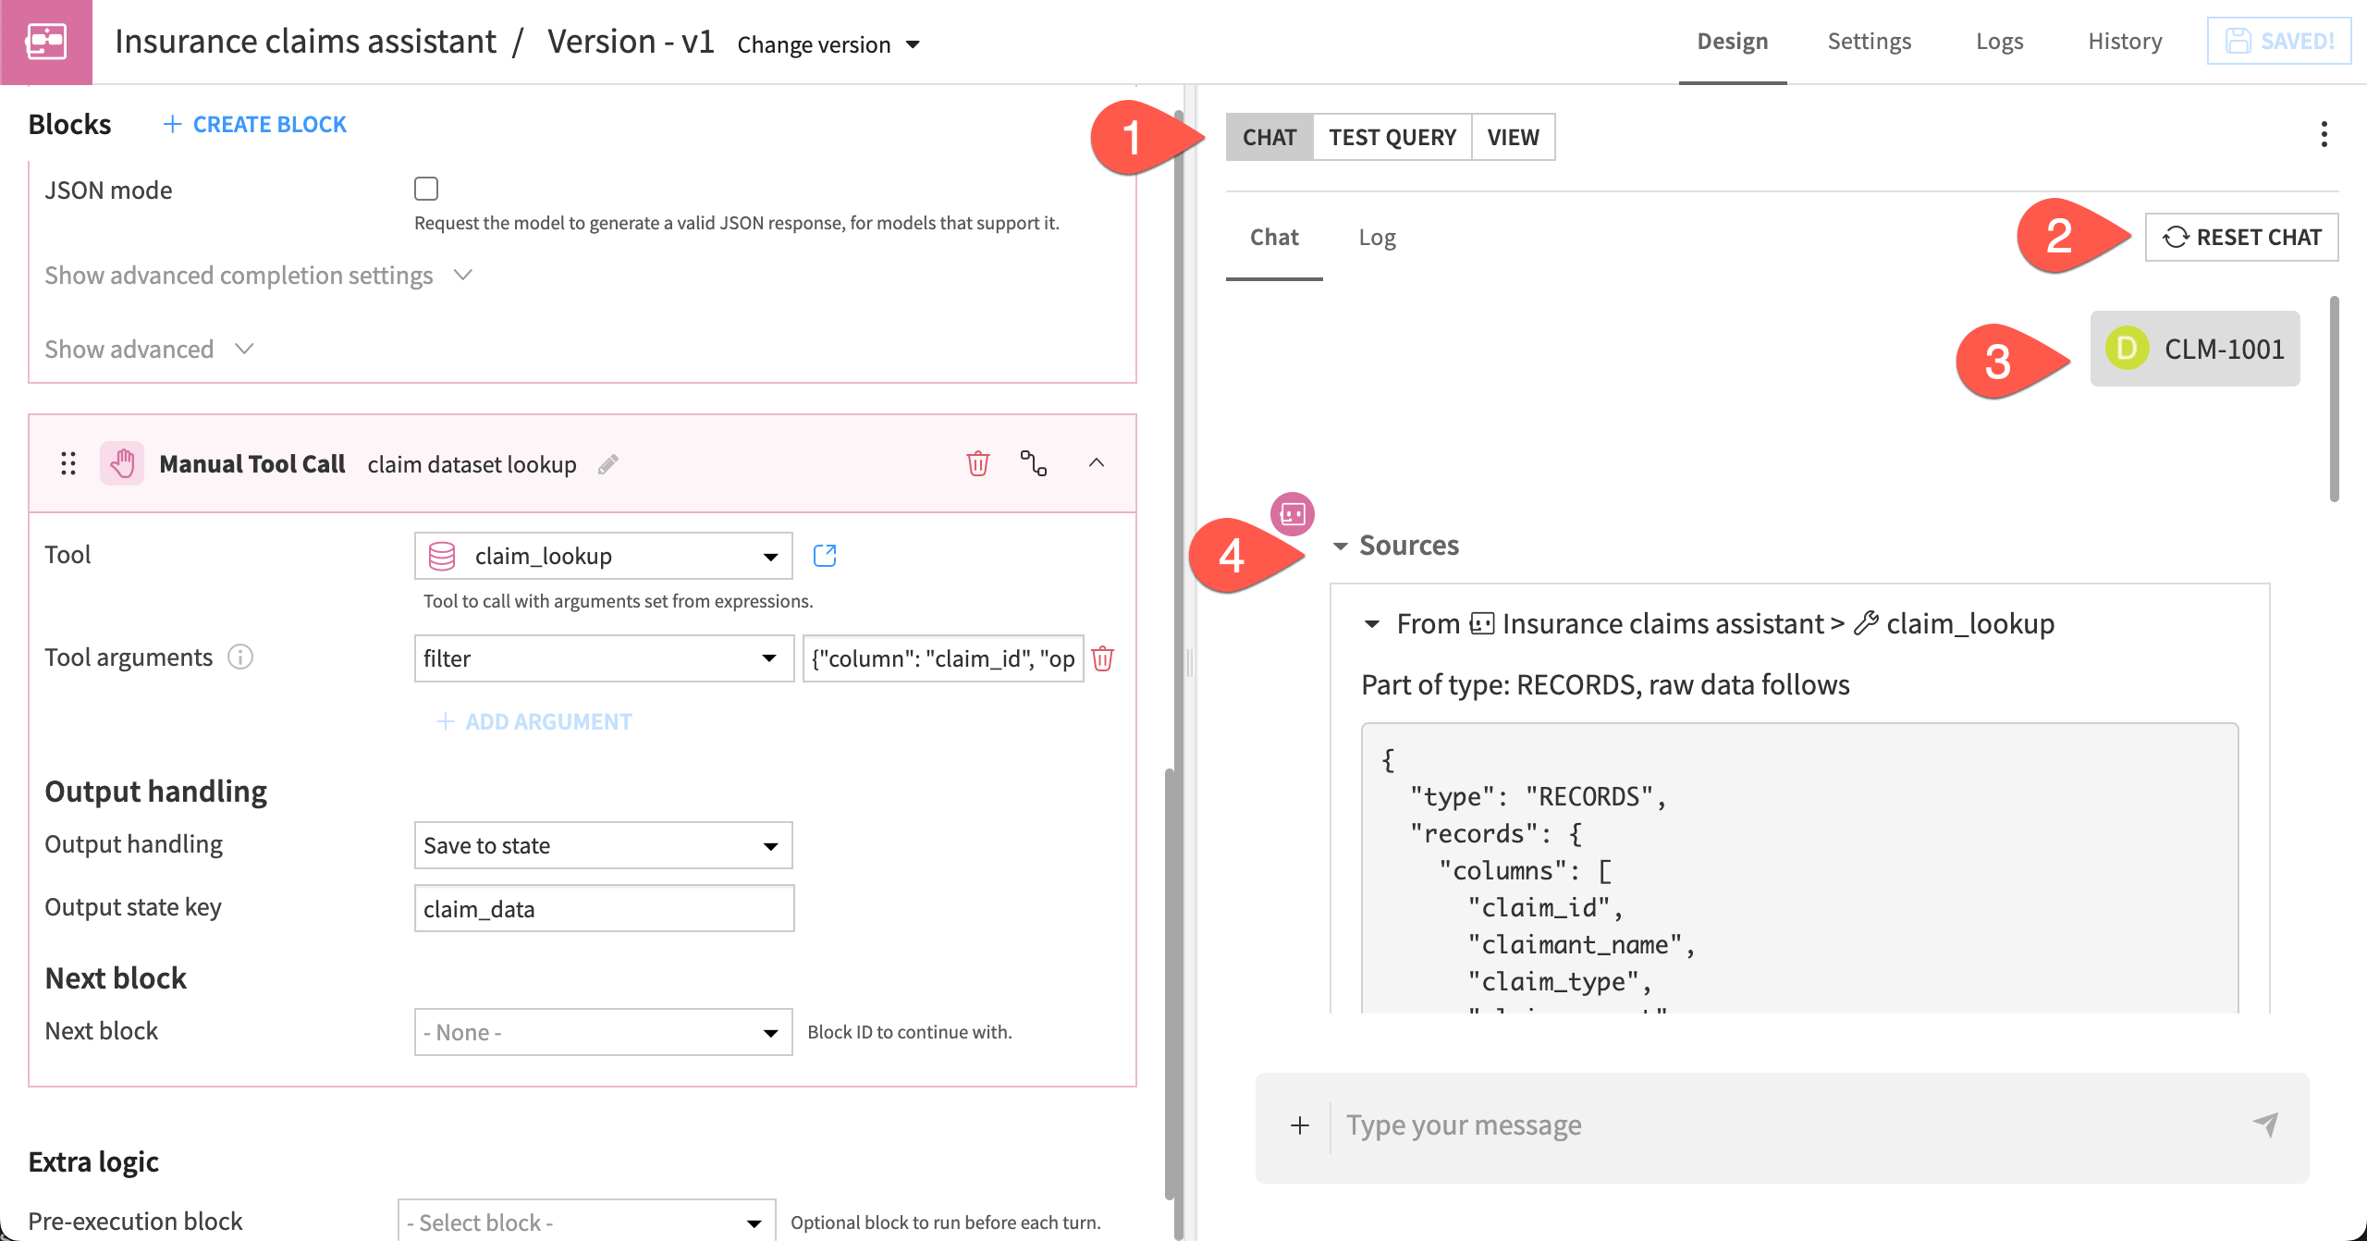Switch to the Log tab
This screenshot has width=2367, height=1241.
point(1378,238)
